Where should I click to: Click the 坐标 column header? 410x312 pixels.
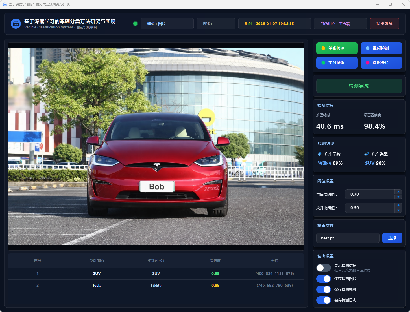(x=275, y=261)
